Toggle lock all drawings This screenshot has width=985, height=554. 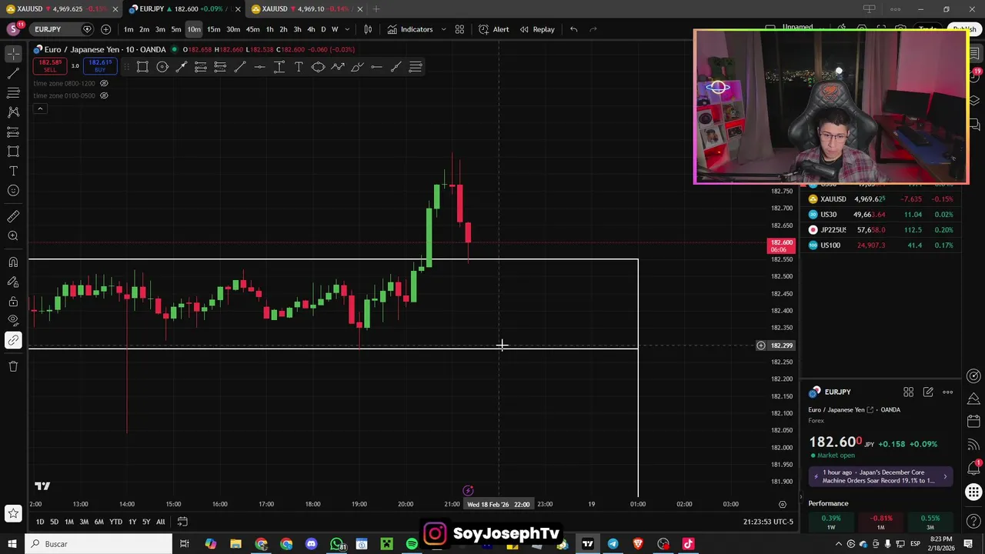pyautogui.click(x=13, y=302)
